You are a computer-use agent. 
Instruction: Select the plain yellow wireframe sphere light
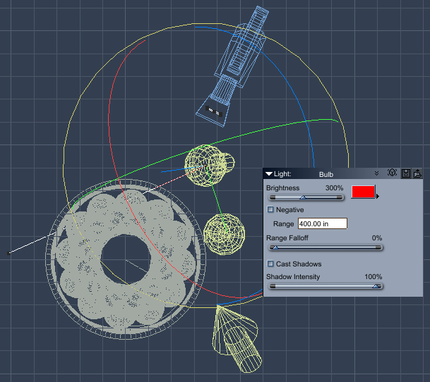click(x=224, y=234)
